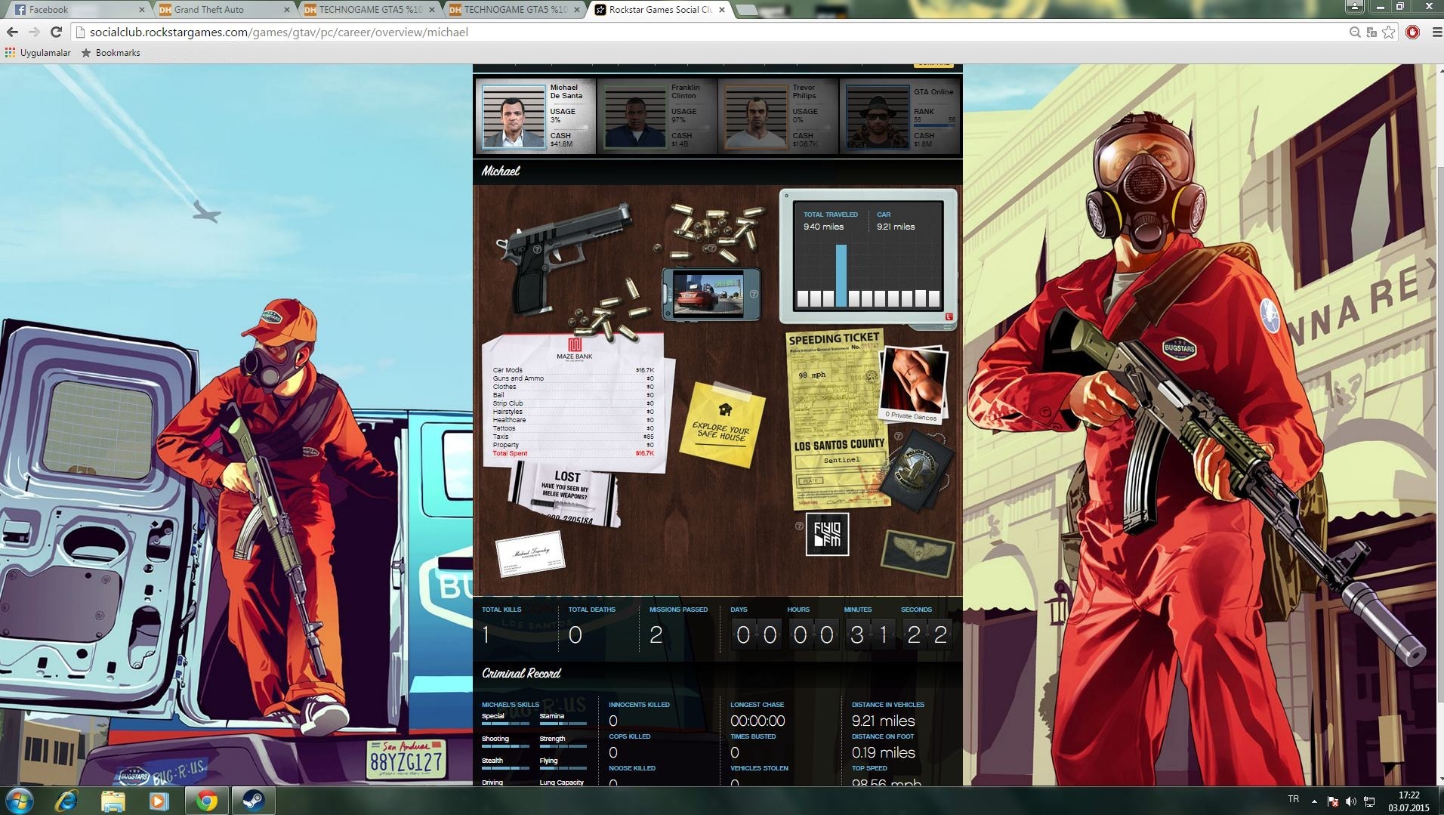Open File Explorer from the taskbar
This screenshot has width=1444, height=815.
pyautogui.click(x=113, y=801)
